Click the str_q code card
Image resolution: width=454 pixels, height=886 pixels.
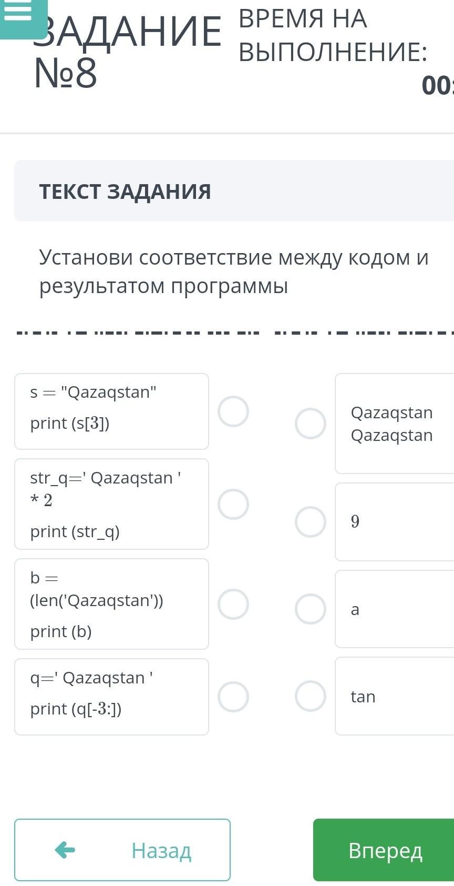click(x=111, y=504)
